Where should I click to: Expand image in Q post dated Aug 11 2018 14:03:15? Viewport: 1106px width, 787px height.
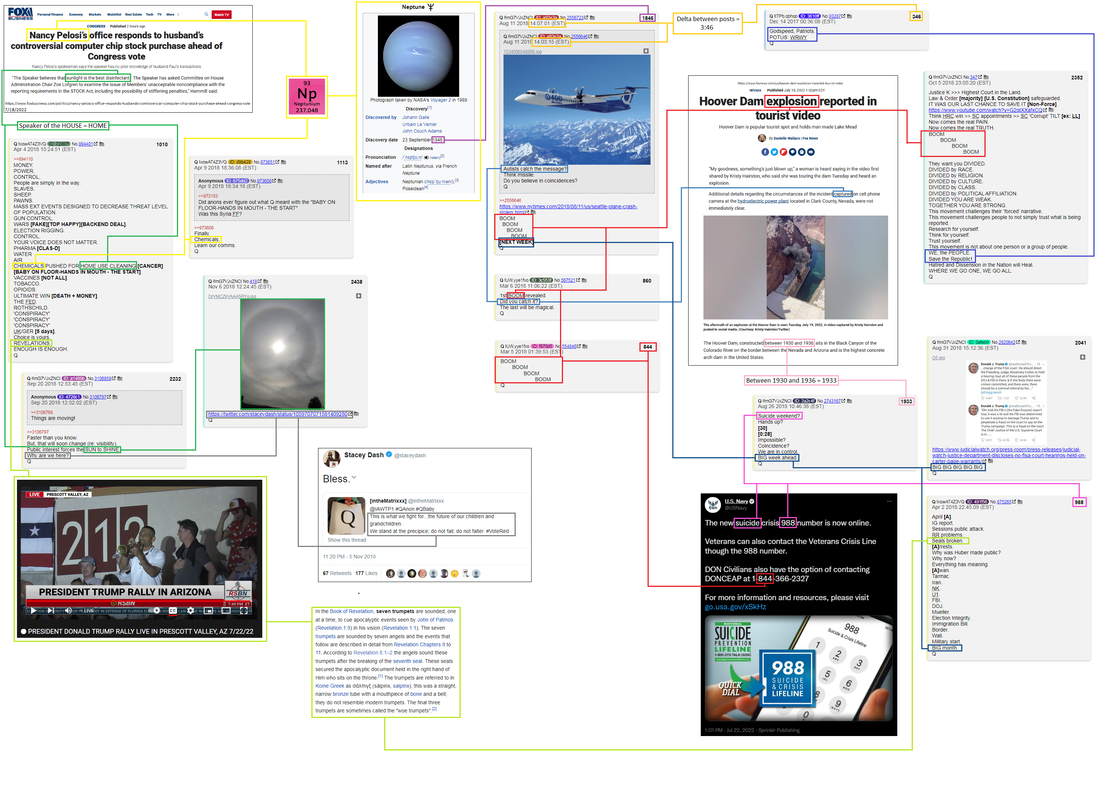pos(646,51)
